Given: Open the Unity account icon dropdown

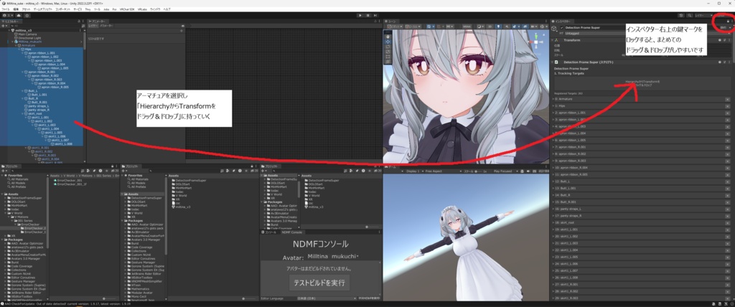Looking at the screenshot, I should 7,16.
